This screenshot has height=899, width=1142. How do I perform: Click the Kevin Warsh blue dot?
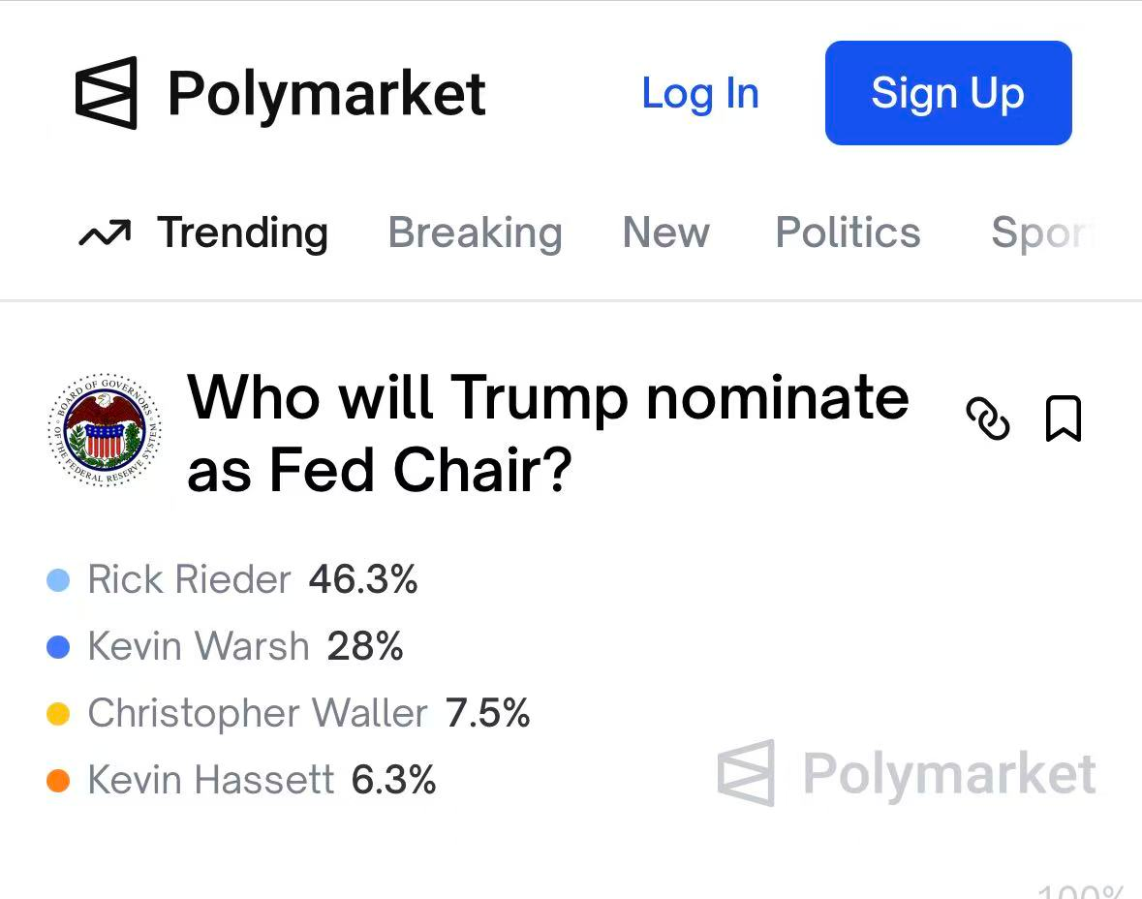(58, 647)
